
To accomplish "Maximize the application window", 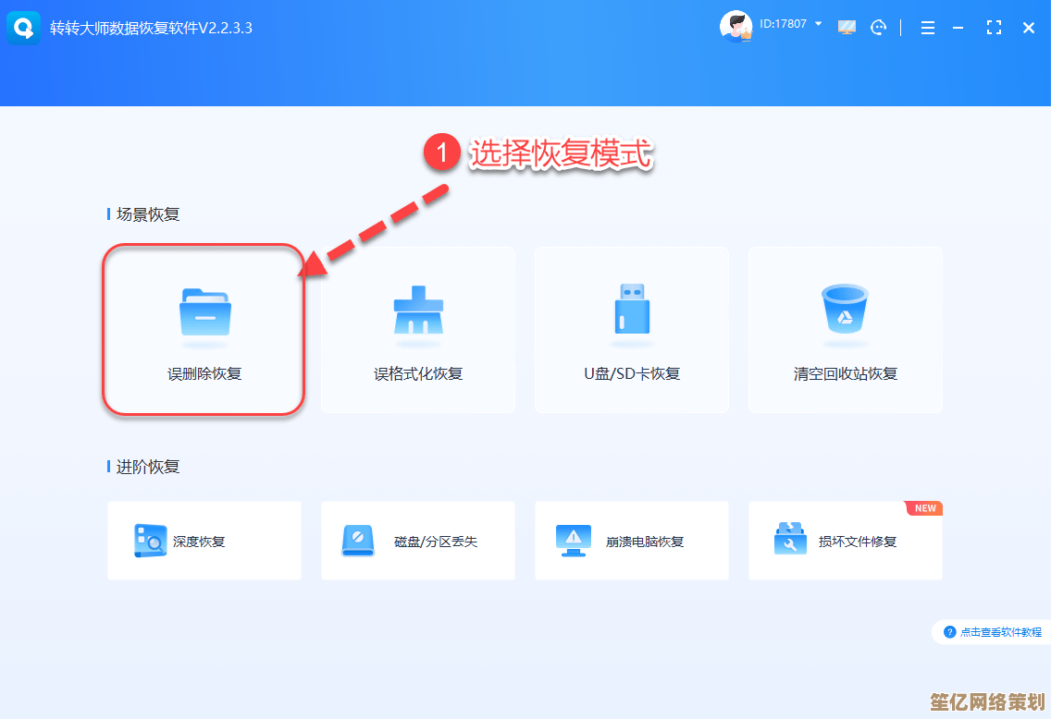I will pyautogui.click(x=994, y=28).
